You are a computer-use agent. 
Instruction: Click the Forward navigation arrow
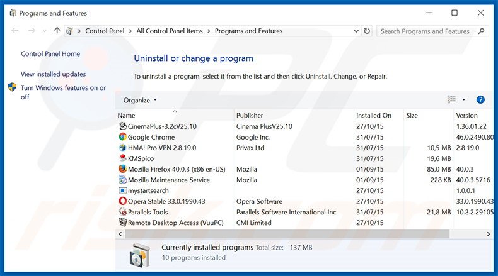click(x=32, y=31)
